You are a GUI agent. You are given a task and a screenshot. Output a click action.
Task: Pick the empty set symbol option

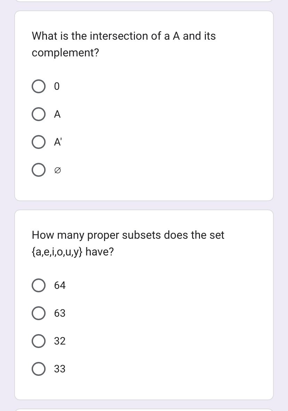pyautogui.click(x=38, y=170)
